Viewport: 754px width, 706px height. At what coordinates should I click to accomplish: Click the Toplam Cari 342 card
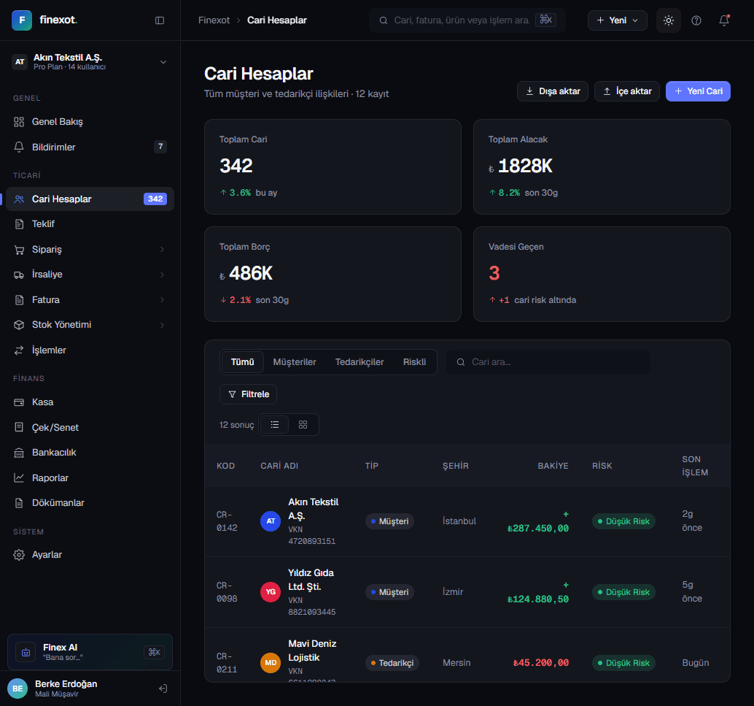pyautogui.click(x=333, y=166)
